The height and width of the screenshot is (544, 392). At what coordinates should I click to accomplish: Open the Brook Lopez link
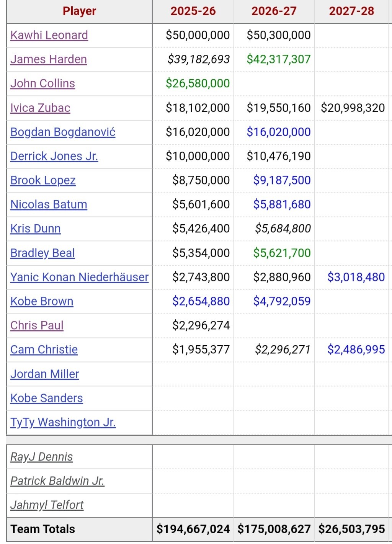[x=43, y=180]
